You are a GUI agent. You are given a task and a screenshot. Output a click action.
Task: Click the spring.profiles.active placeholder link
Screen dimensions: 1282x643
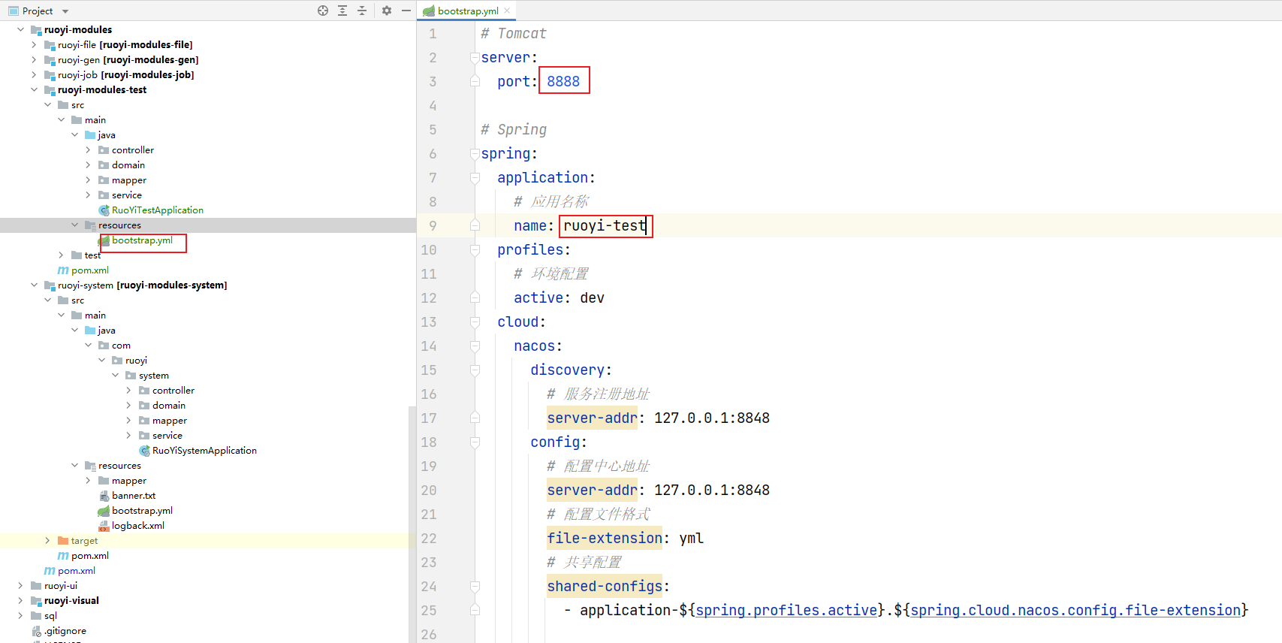coord(786,610)
